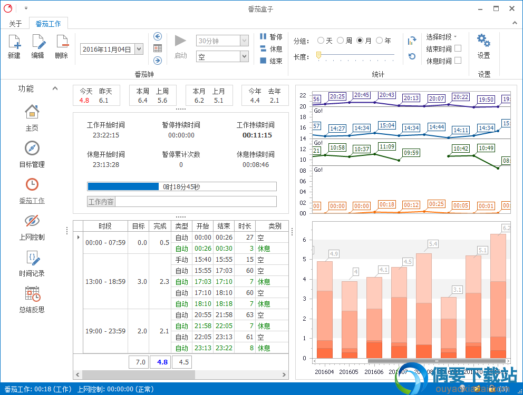Click 开始 column header

(203, 226)
